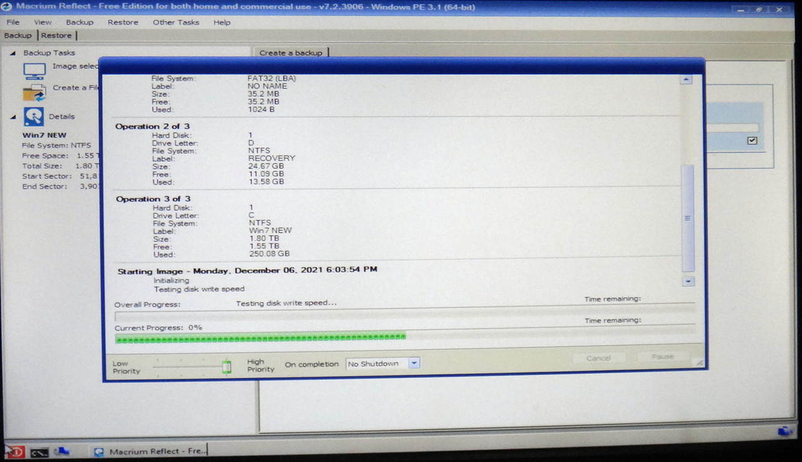Click the Win7 NEW heading in Details panel
This screenshot has width=802, height=462.
click(44, 135)
